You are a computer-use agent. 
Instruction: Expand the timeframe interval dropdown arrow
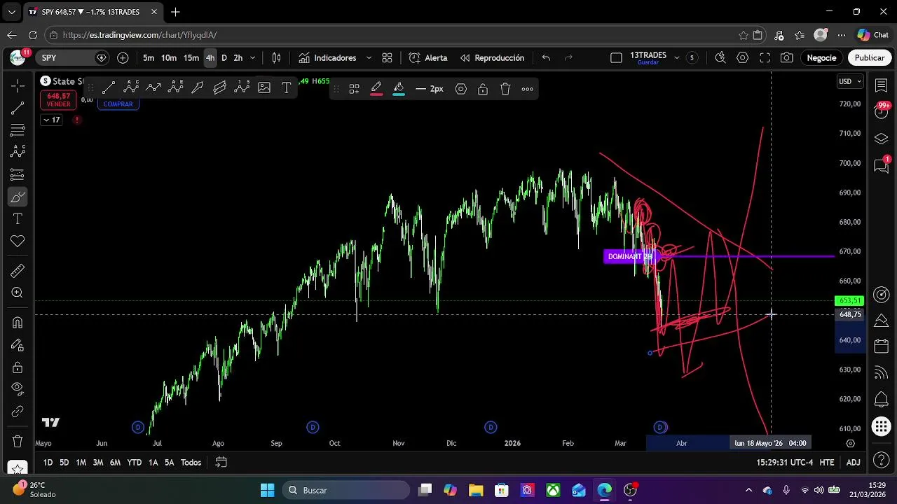tap(253, 58)
